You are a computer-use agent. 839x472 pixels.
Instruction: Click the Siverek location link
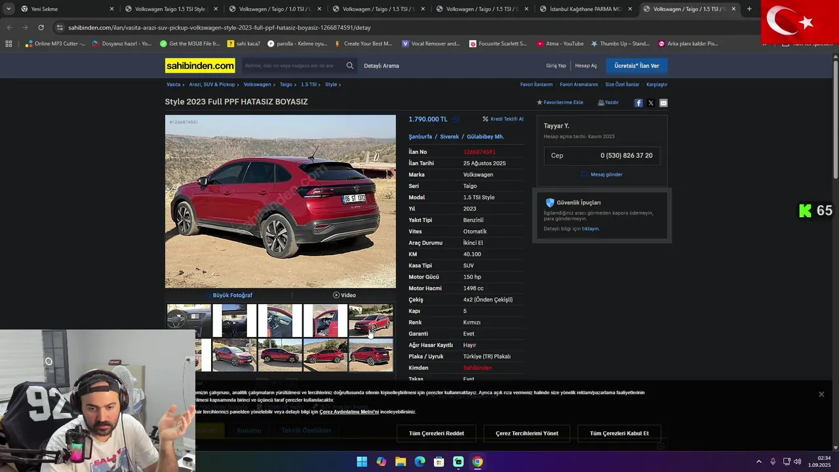pyautogui.click(x=449, y=136)
